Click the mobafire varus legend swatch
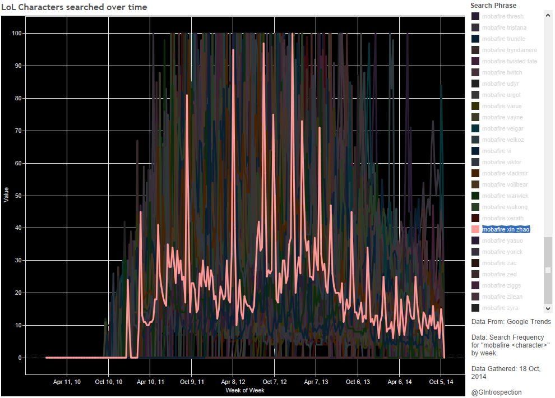Screen dimensions: 555x398 (x=475, y=106)
